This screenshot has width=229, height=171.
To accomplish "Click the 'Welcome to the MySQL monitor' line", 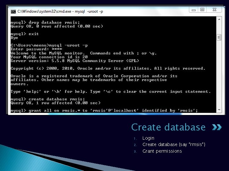I will coord(84,53).
